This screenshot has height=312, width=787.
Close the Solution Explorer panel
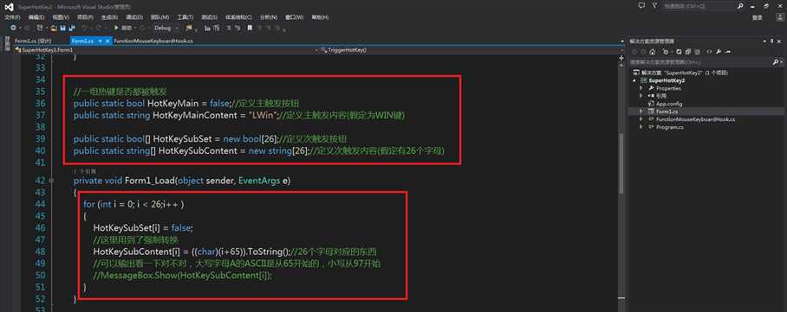click(x=779, y=41)
